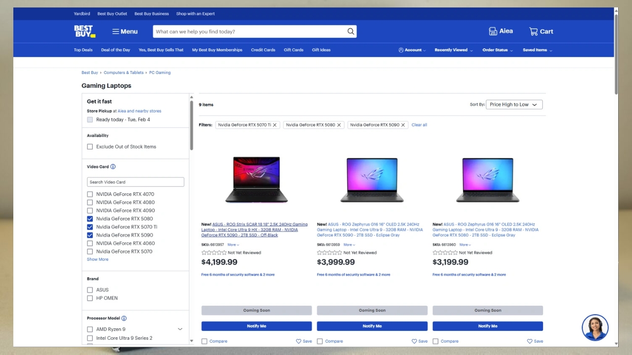Expand the Account menu

[x=412, y=50]
